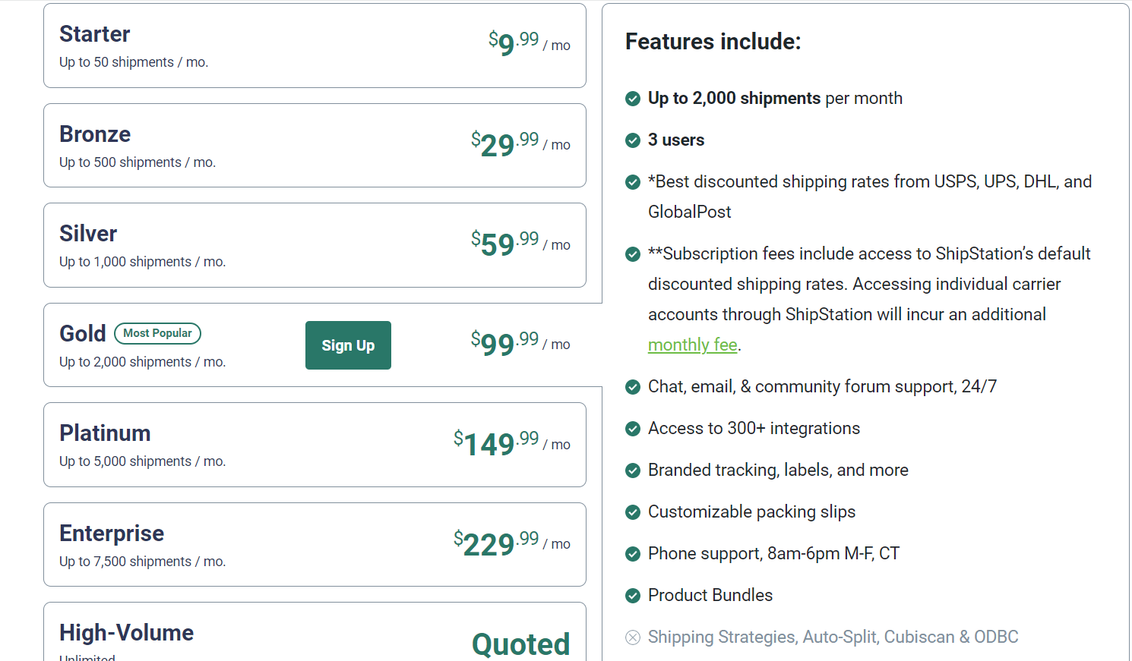Click the Bronze plan card
The width and height of the screenshot is (1132, 661).
click(315, 145)
